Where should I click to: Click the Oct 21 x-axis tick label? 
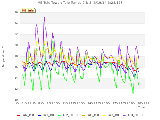coord(145,103)
